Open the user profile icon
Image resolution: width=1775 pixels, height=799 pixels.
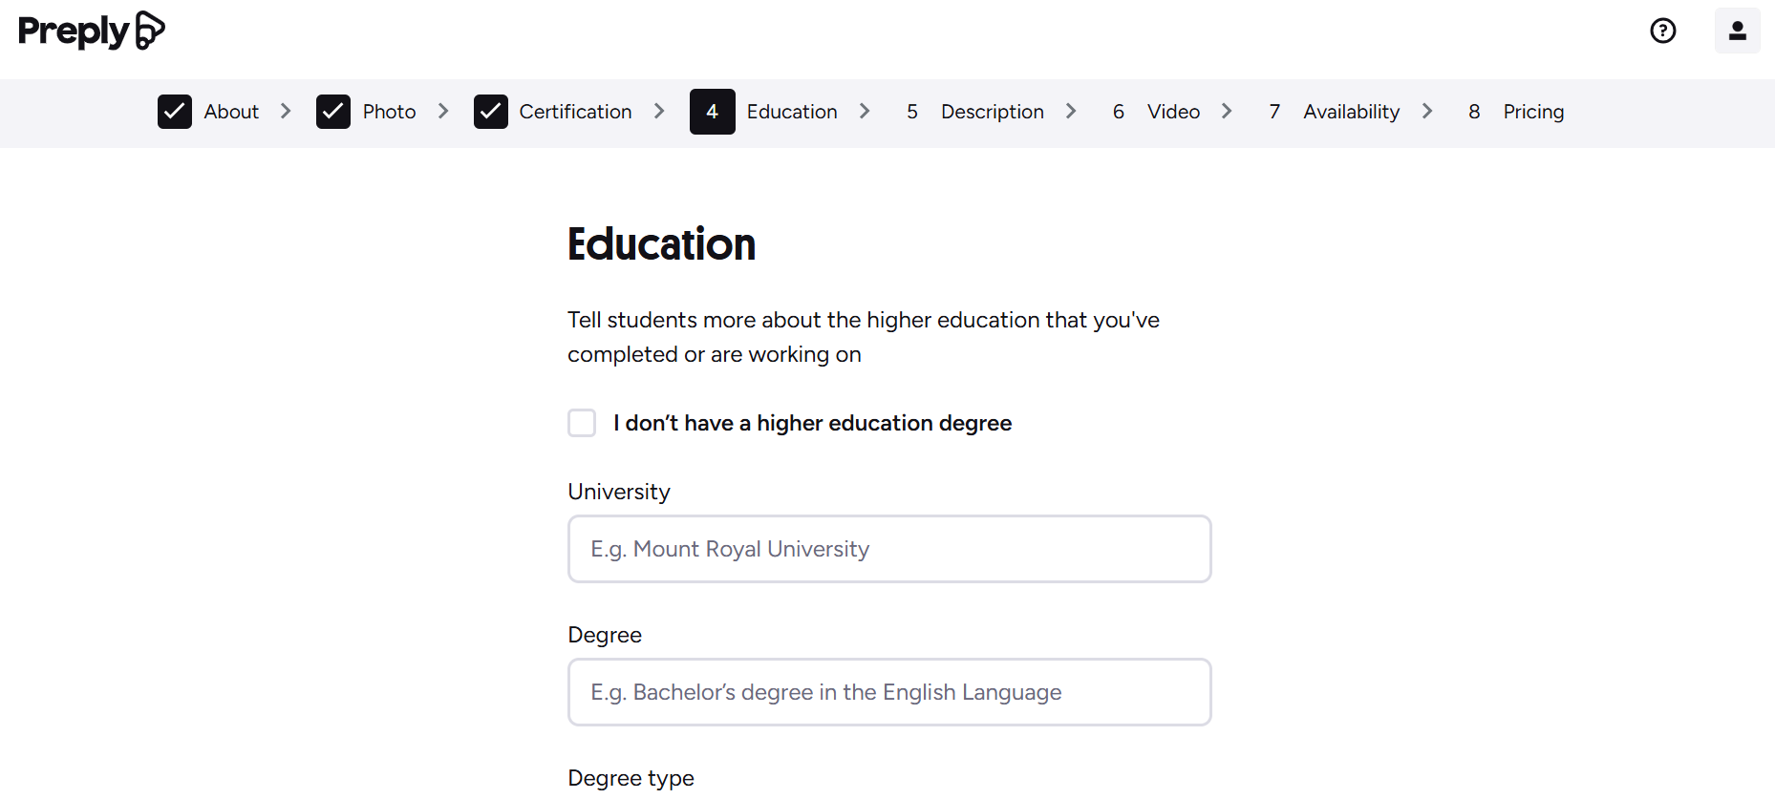pyautogui.click(x=1737, y=31)
